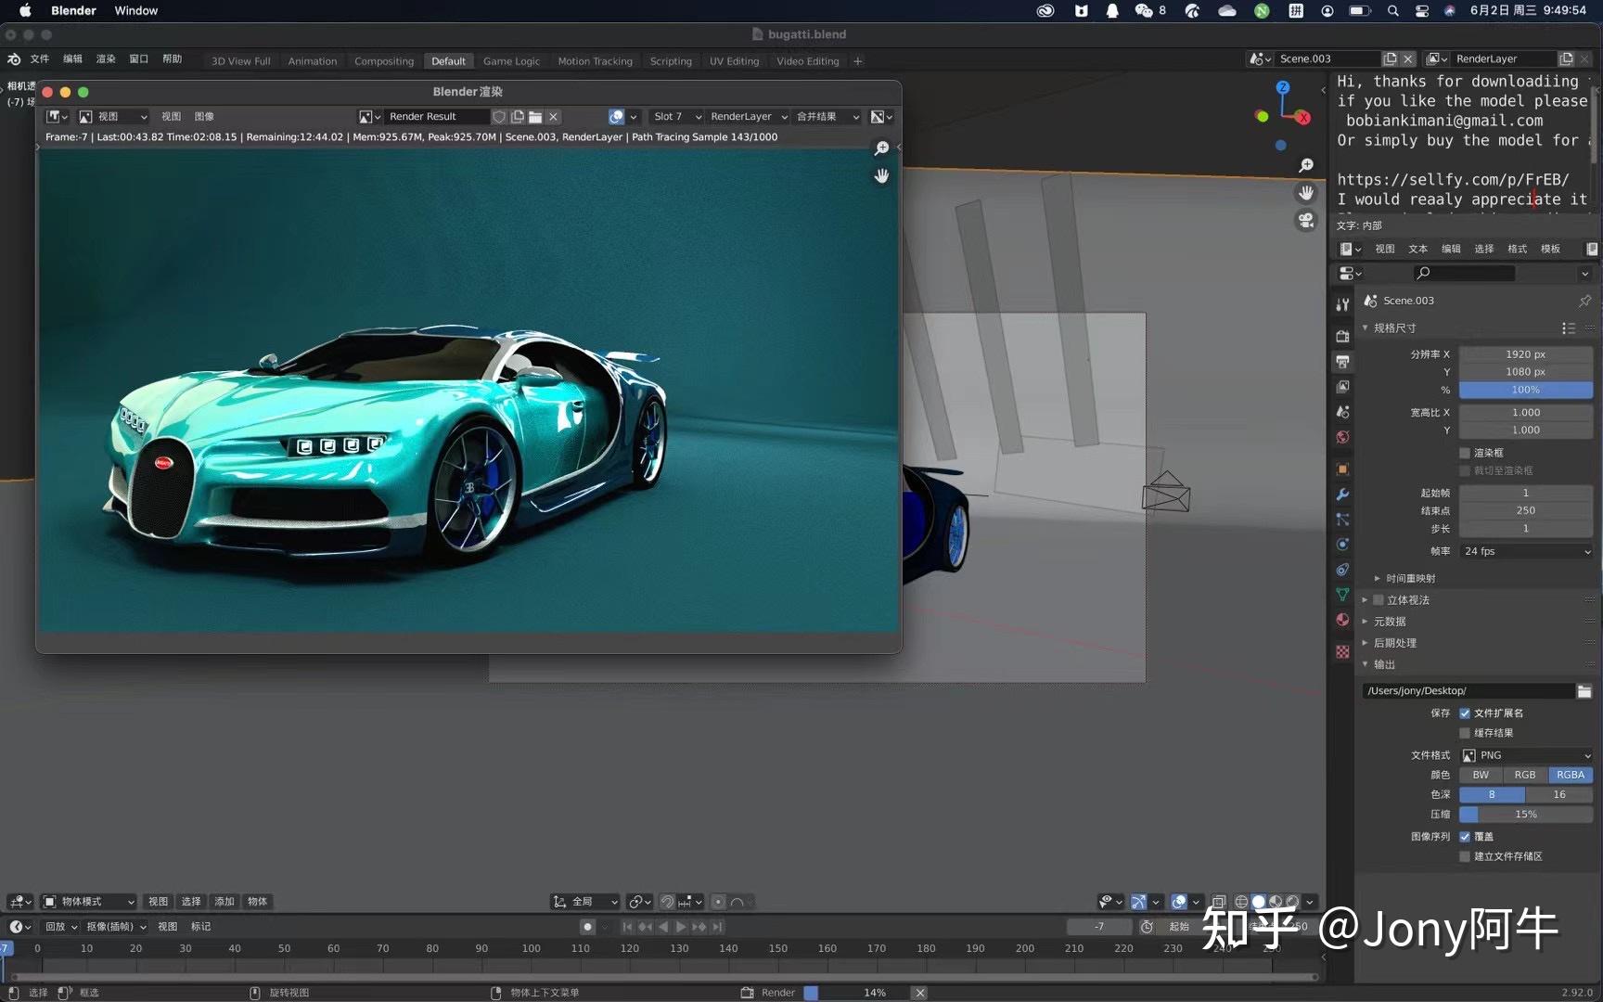Open the 物体模式 object mode dropdown

point(89,902)
